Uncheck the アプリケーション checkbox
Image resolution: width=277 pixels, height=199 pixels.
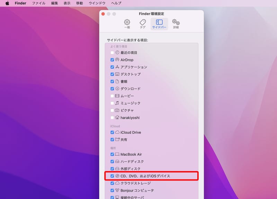pos(112,67)
